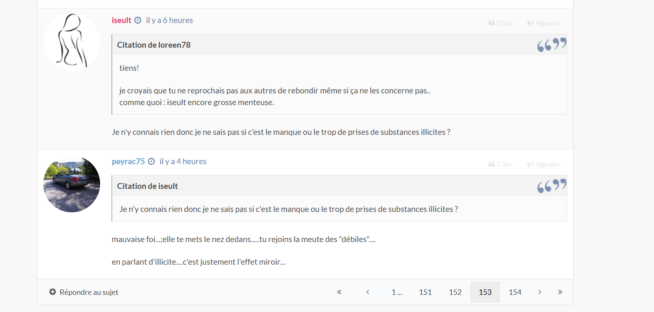The height and width of the screenshot is (312, 654).
Task: Click quoted text 'tiens!'
Action: tap(129, 68)
